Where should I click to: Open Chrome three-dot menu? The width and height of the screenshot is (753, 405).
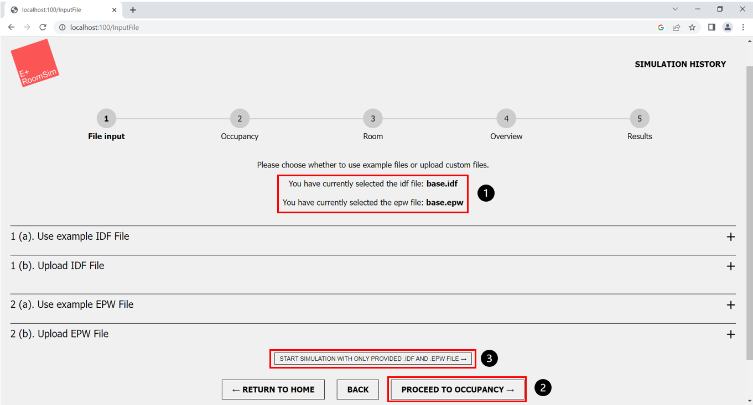(x=742, y=27)
